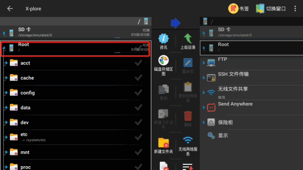The width and height of the screenshot is (303, 170).
Task: Open the wireless network service tool
Action: tap(188, 146)
